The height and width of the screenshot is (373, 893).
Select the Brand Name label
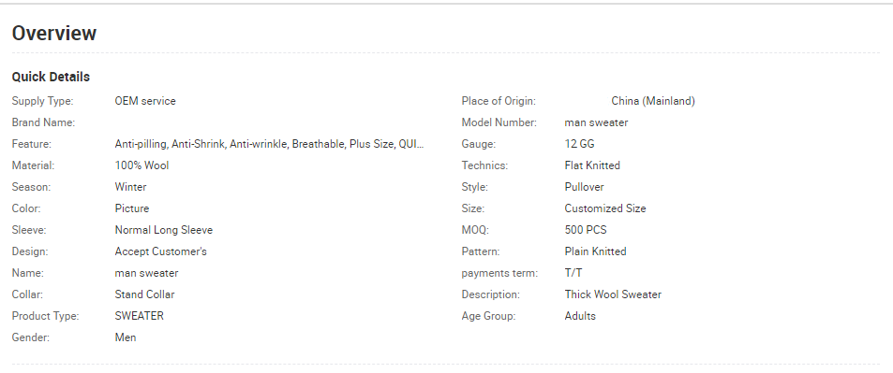[43, 122]
